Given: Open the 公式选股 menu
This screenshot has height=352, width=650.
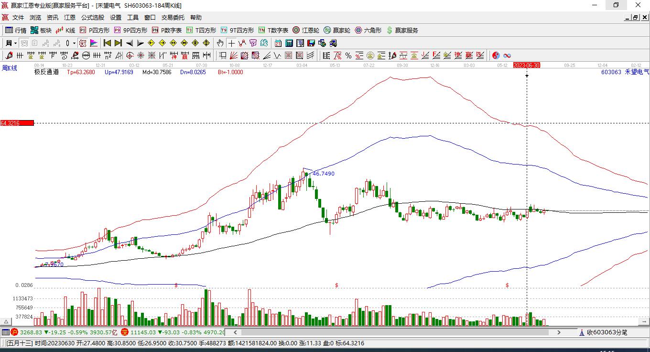Looking at the screenshot, I should pos(93,17).
